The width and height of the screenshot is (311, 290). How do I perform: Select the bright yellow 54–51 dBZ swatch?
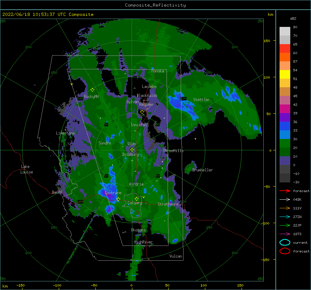(x=285, y=74)
